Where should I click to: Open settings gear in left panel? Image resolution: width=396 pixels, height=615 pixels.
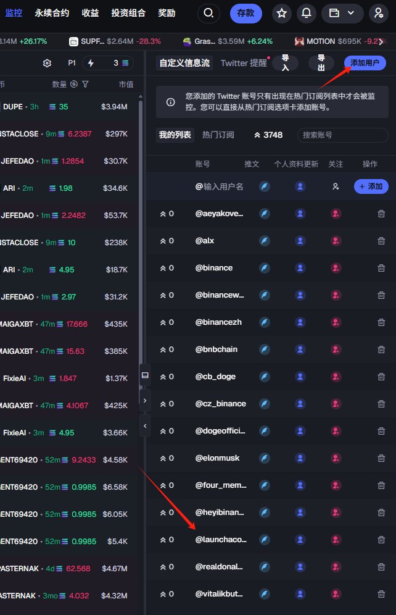(x=47, y=63)
